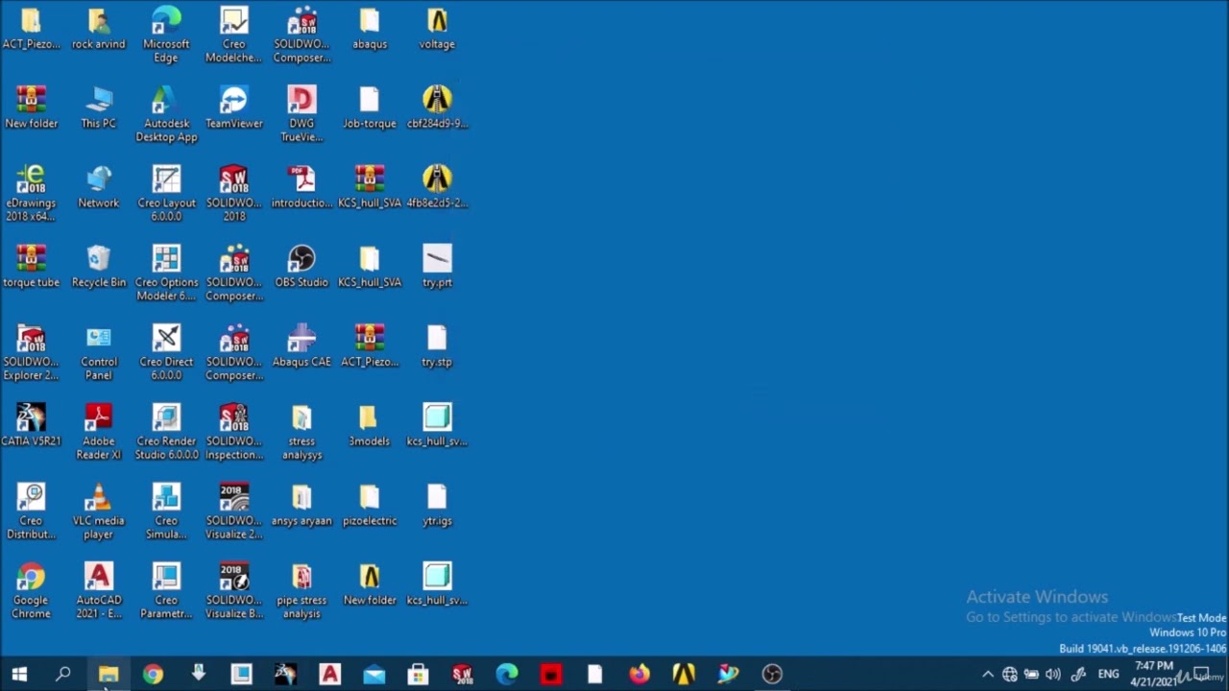Select the 3models folder
The height and width of the screenshot is (691, 1229).
[370, 425]
